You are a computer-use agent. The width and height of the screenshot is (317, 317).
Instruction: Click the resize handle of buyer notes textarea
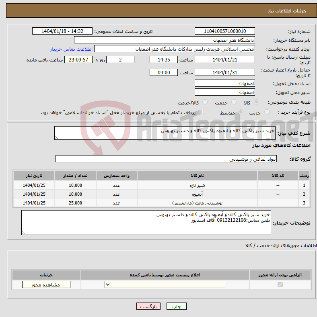point(23,233)
